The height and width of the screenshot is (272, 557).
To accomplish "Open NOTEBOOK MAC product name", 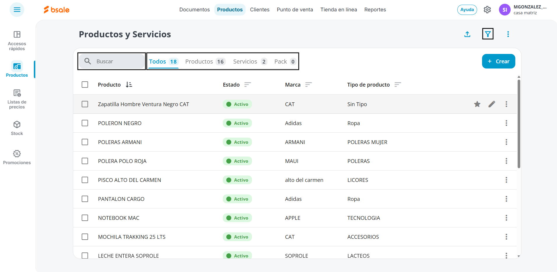I will click(x=119, y=218).
